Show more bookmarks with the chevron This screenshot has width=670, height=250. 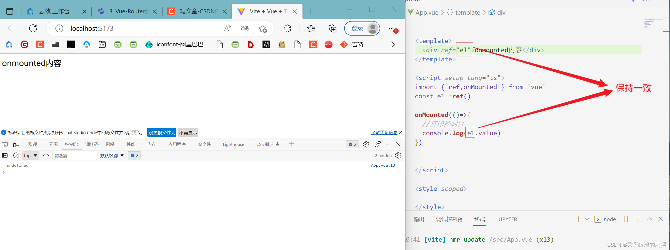[393, 44]
